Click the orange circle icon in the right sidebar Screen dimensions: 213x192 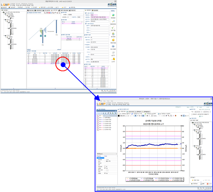(x=113, y=40)
